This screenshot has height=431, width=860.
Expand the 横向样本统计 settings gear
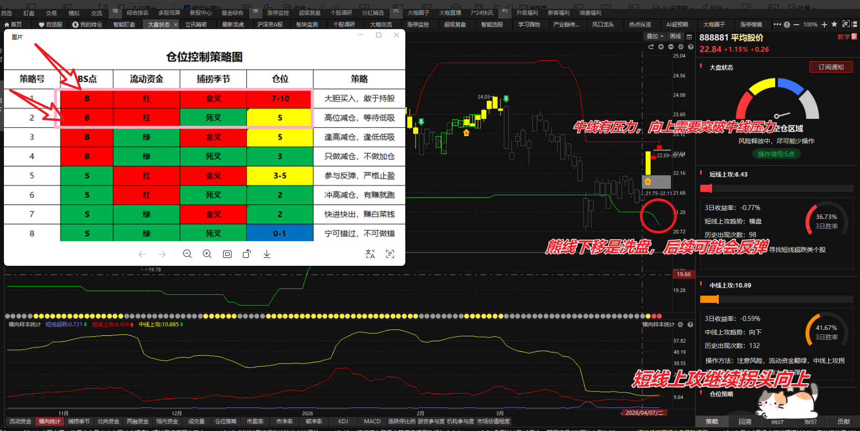point(680,324)
